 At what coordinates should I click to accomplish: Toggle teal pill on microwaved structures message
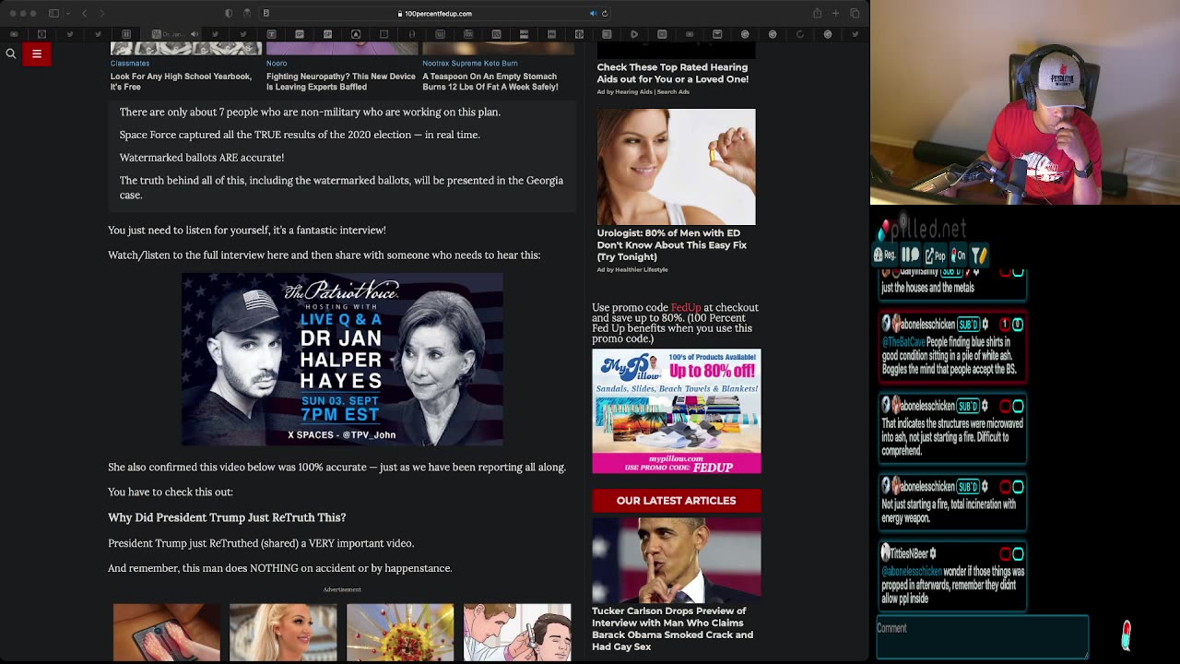pyautogui.click(x=1018, y=406)
